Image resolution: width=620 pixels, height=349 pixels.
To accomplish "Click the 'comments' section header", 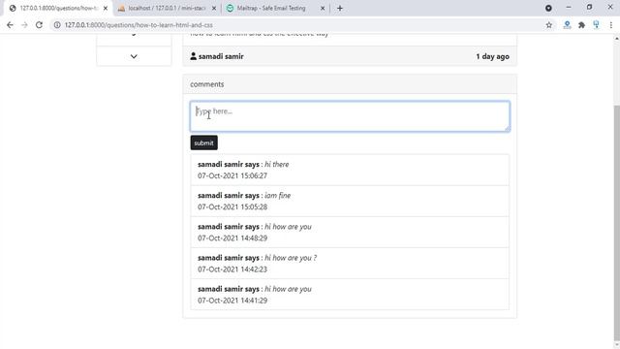I will point(206,84).
